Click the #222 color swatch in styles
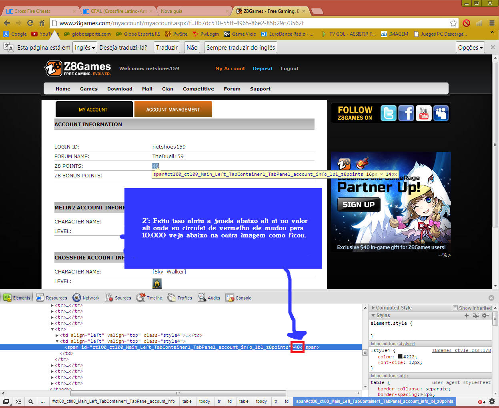Viewport: 499px width, 408px height. 400,356
